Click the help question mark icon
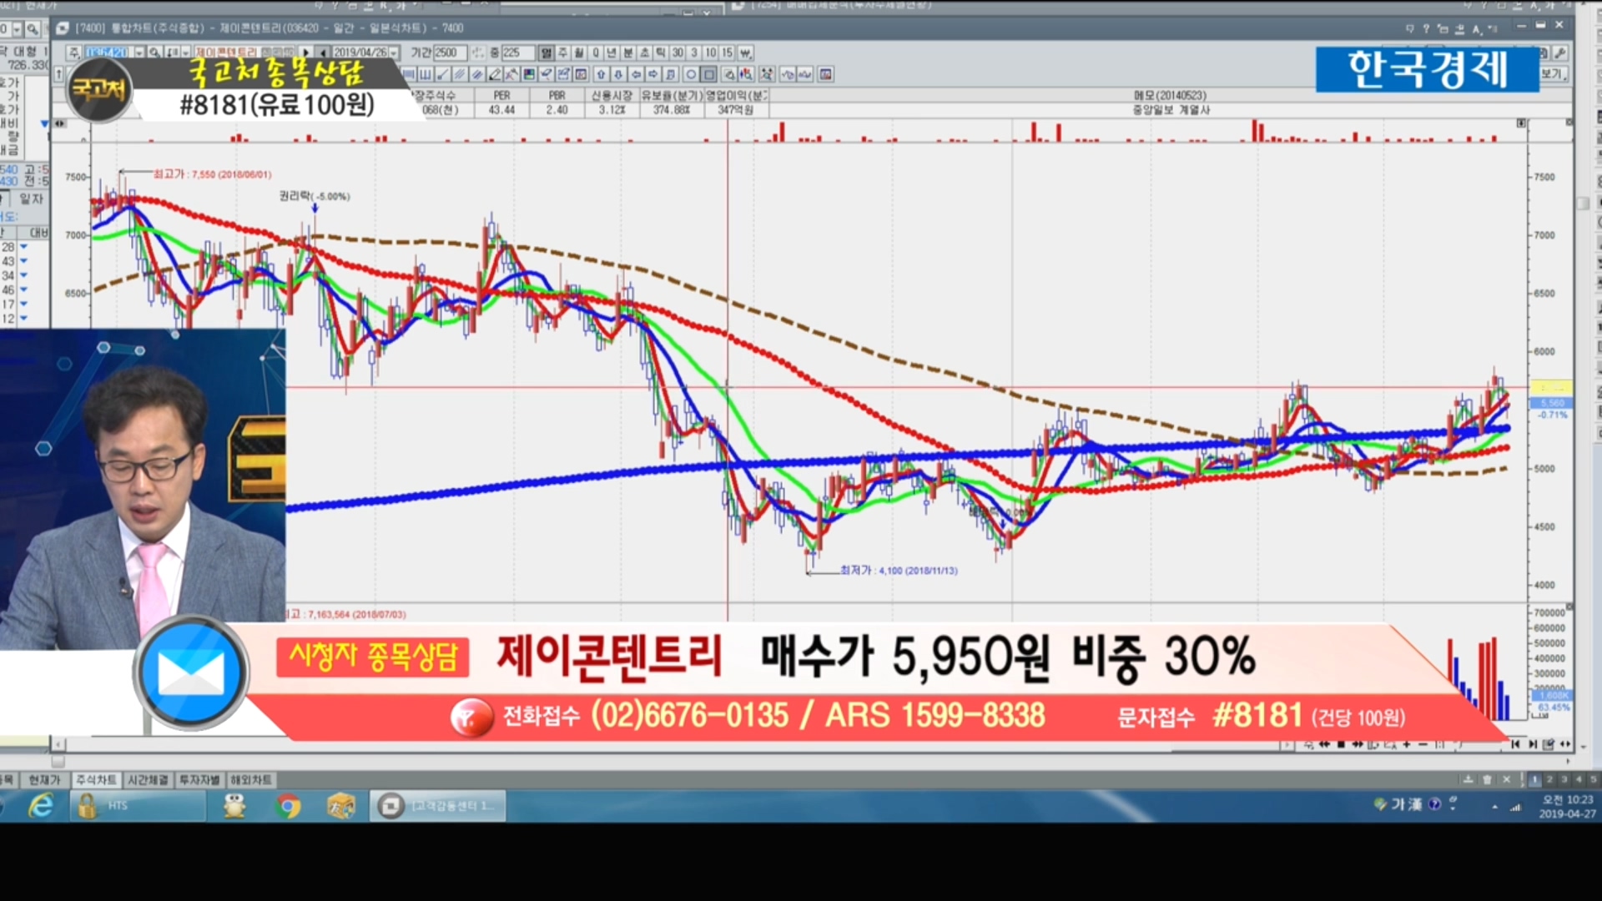Screen dimensions: 1602x901 tap(1426, 28)
